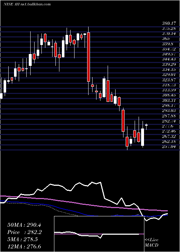Select the 282.74 axis value

(x=169, y=121)
